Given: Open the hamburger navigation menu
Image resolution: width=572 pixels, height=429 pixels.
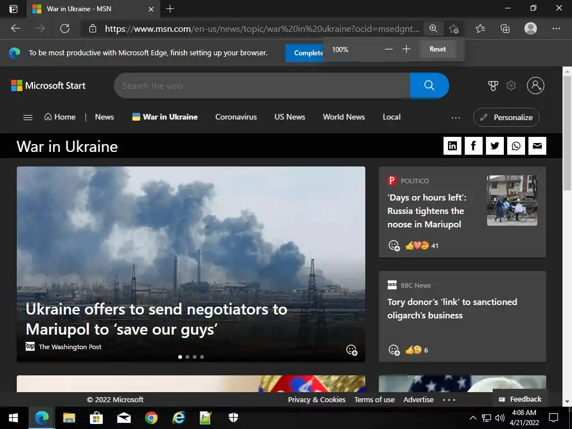Looking at the screenshot, I should (x=28, y=117).
